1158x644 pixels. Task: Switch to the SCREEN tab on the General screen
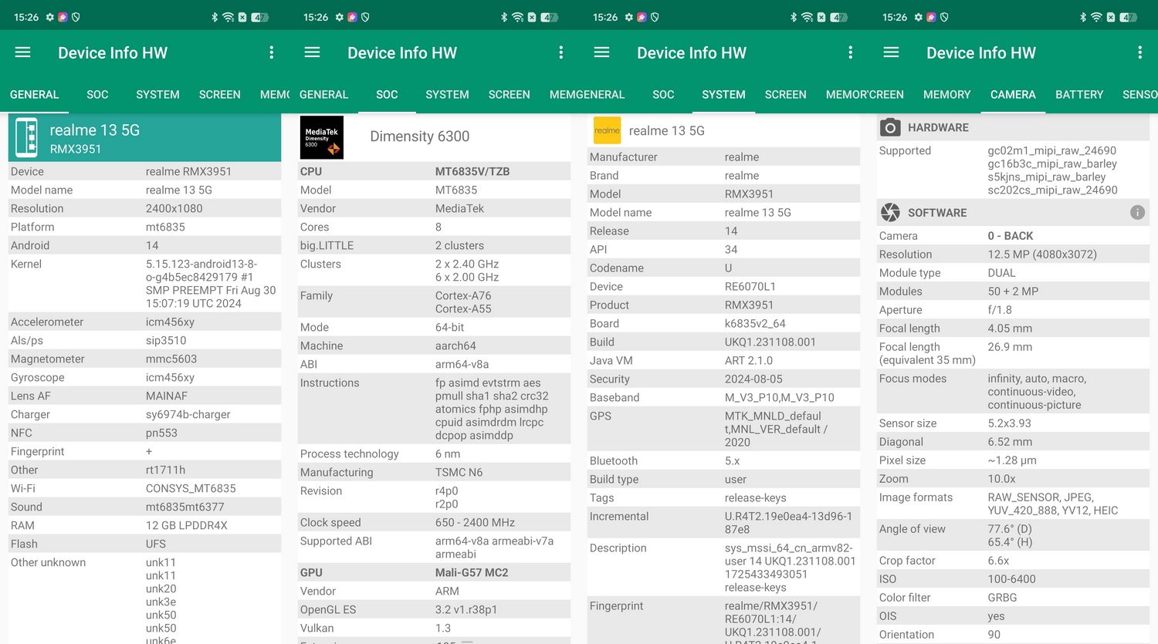tap(220, 94)
